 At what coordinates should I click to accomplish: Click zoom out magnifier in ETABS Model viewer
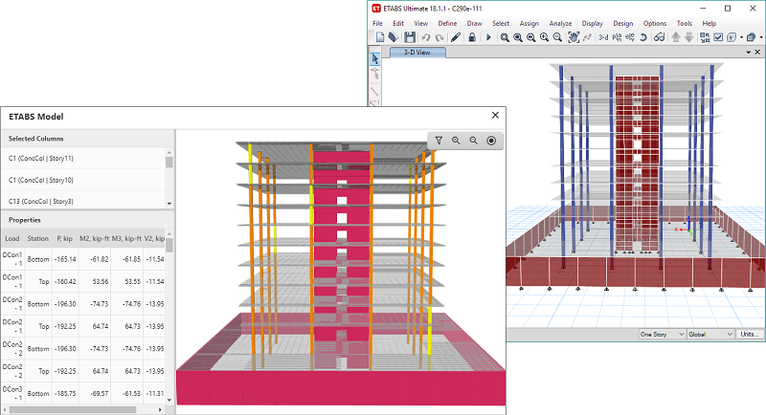coord(473,141)
